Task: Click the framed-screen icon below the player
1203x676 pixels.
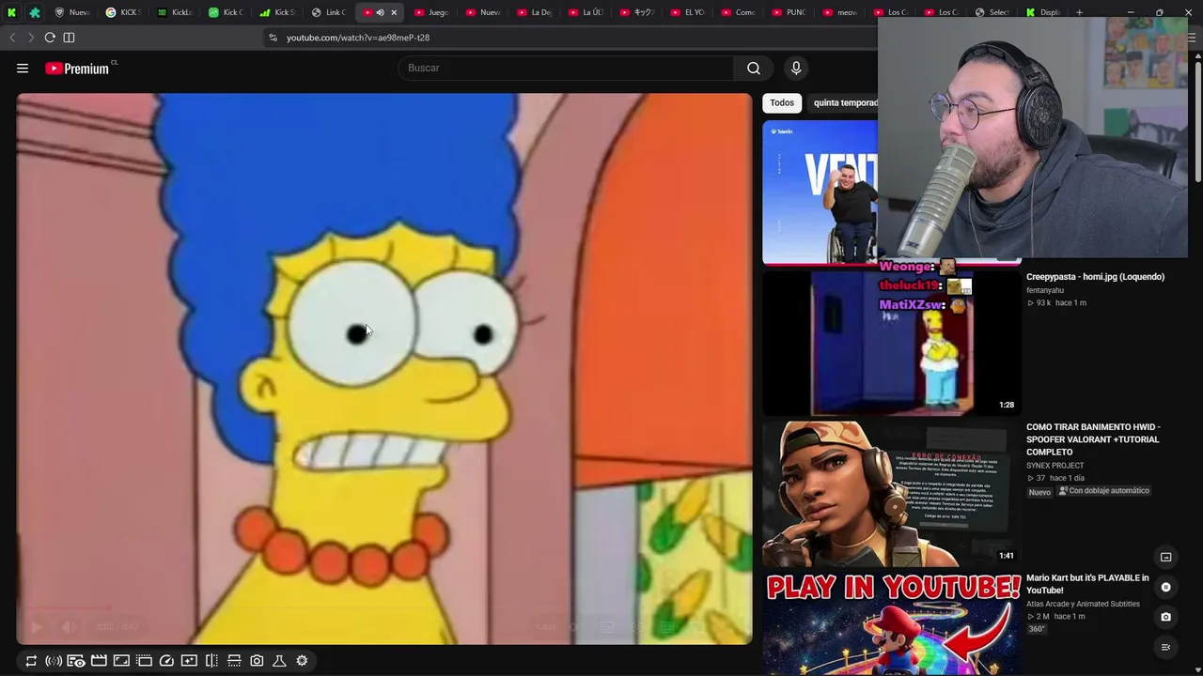Action: [x=121, y=661]
